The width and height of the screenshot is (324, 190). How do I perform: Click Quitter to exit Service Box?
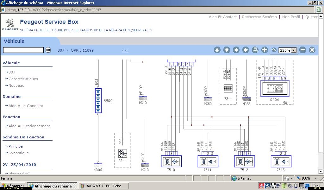(x=311, y=17)
